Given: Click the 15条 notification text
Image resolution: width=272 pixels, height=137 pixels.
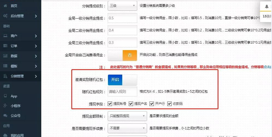Looking at the screenshot, I should point(267,16).
